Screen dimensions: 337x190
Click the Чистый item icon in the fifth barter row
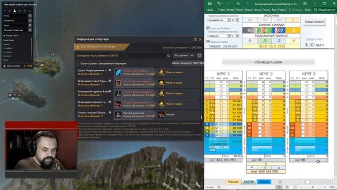(x=118, y=115)
